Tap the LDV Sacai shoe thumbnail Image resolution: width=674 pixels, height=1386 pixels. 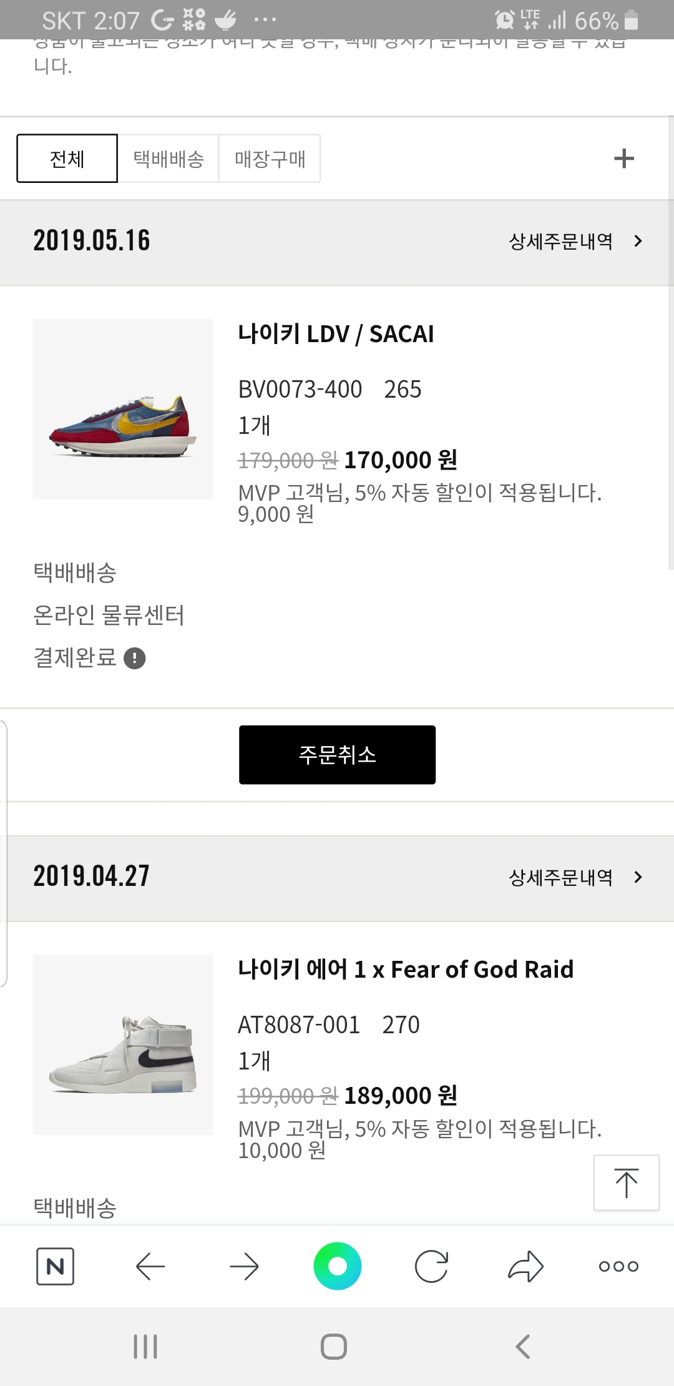[x=123, y=409]
